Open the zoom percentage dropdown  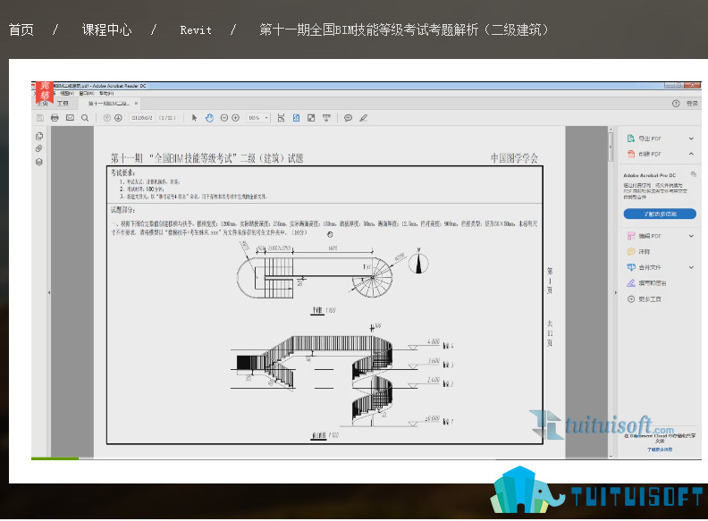(266, 118)
